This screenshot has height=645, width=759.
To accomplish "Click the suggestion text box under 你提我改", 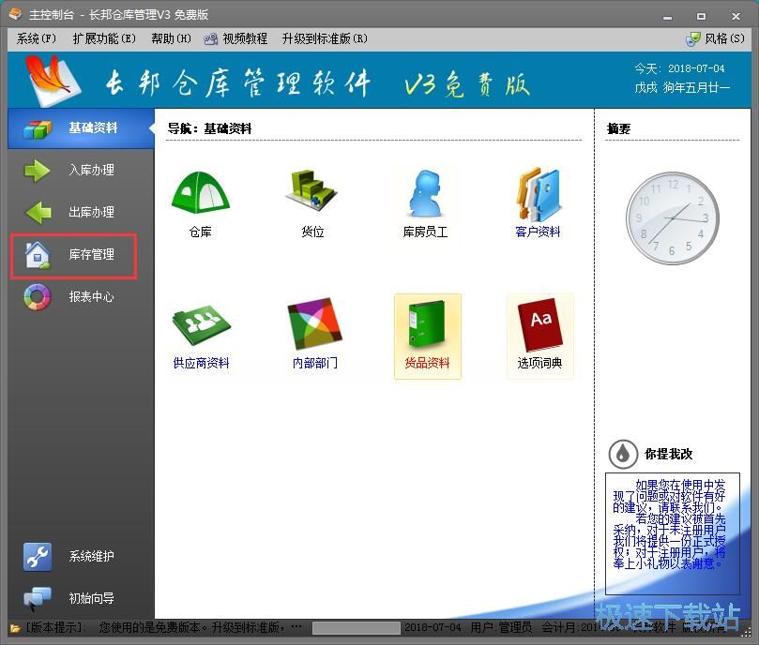I will (673, 533).
